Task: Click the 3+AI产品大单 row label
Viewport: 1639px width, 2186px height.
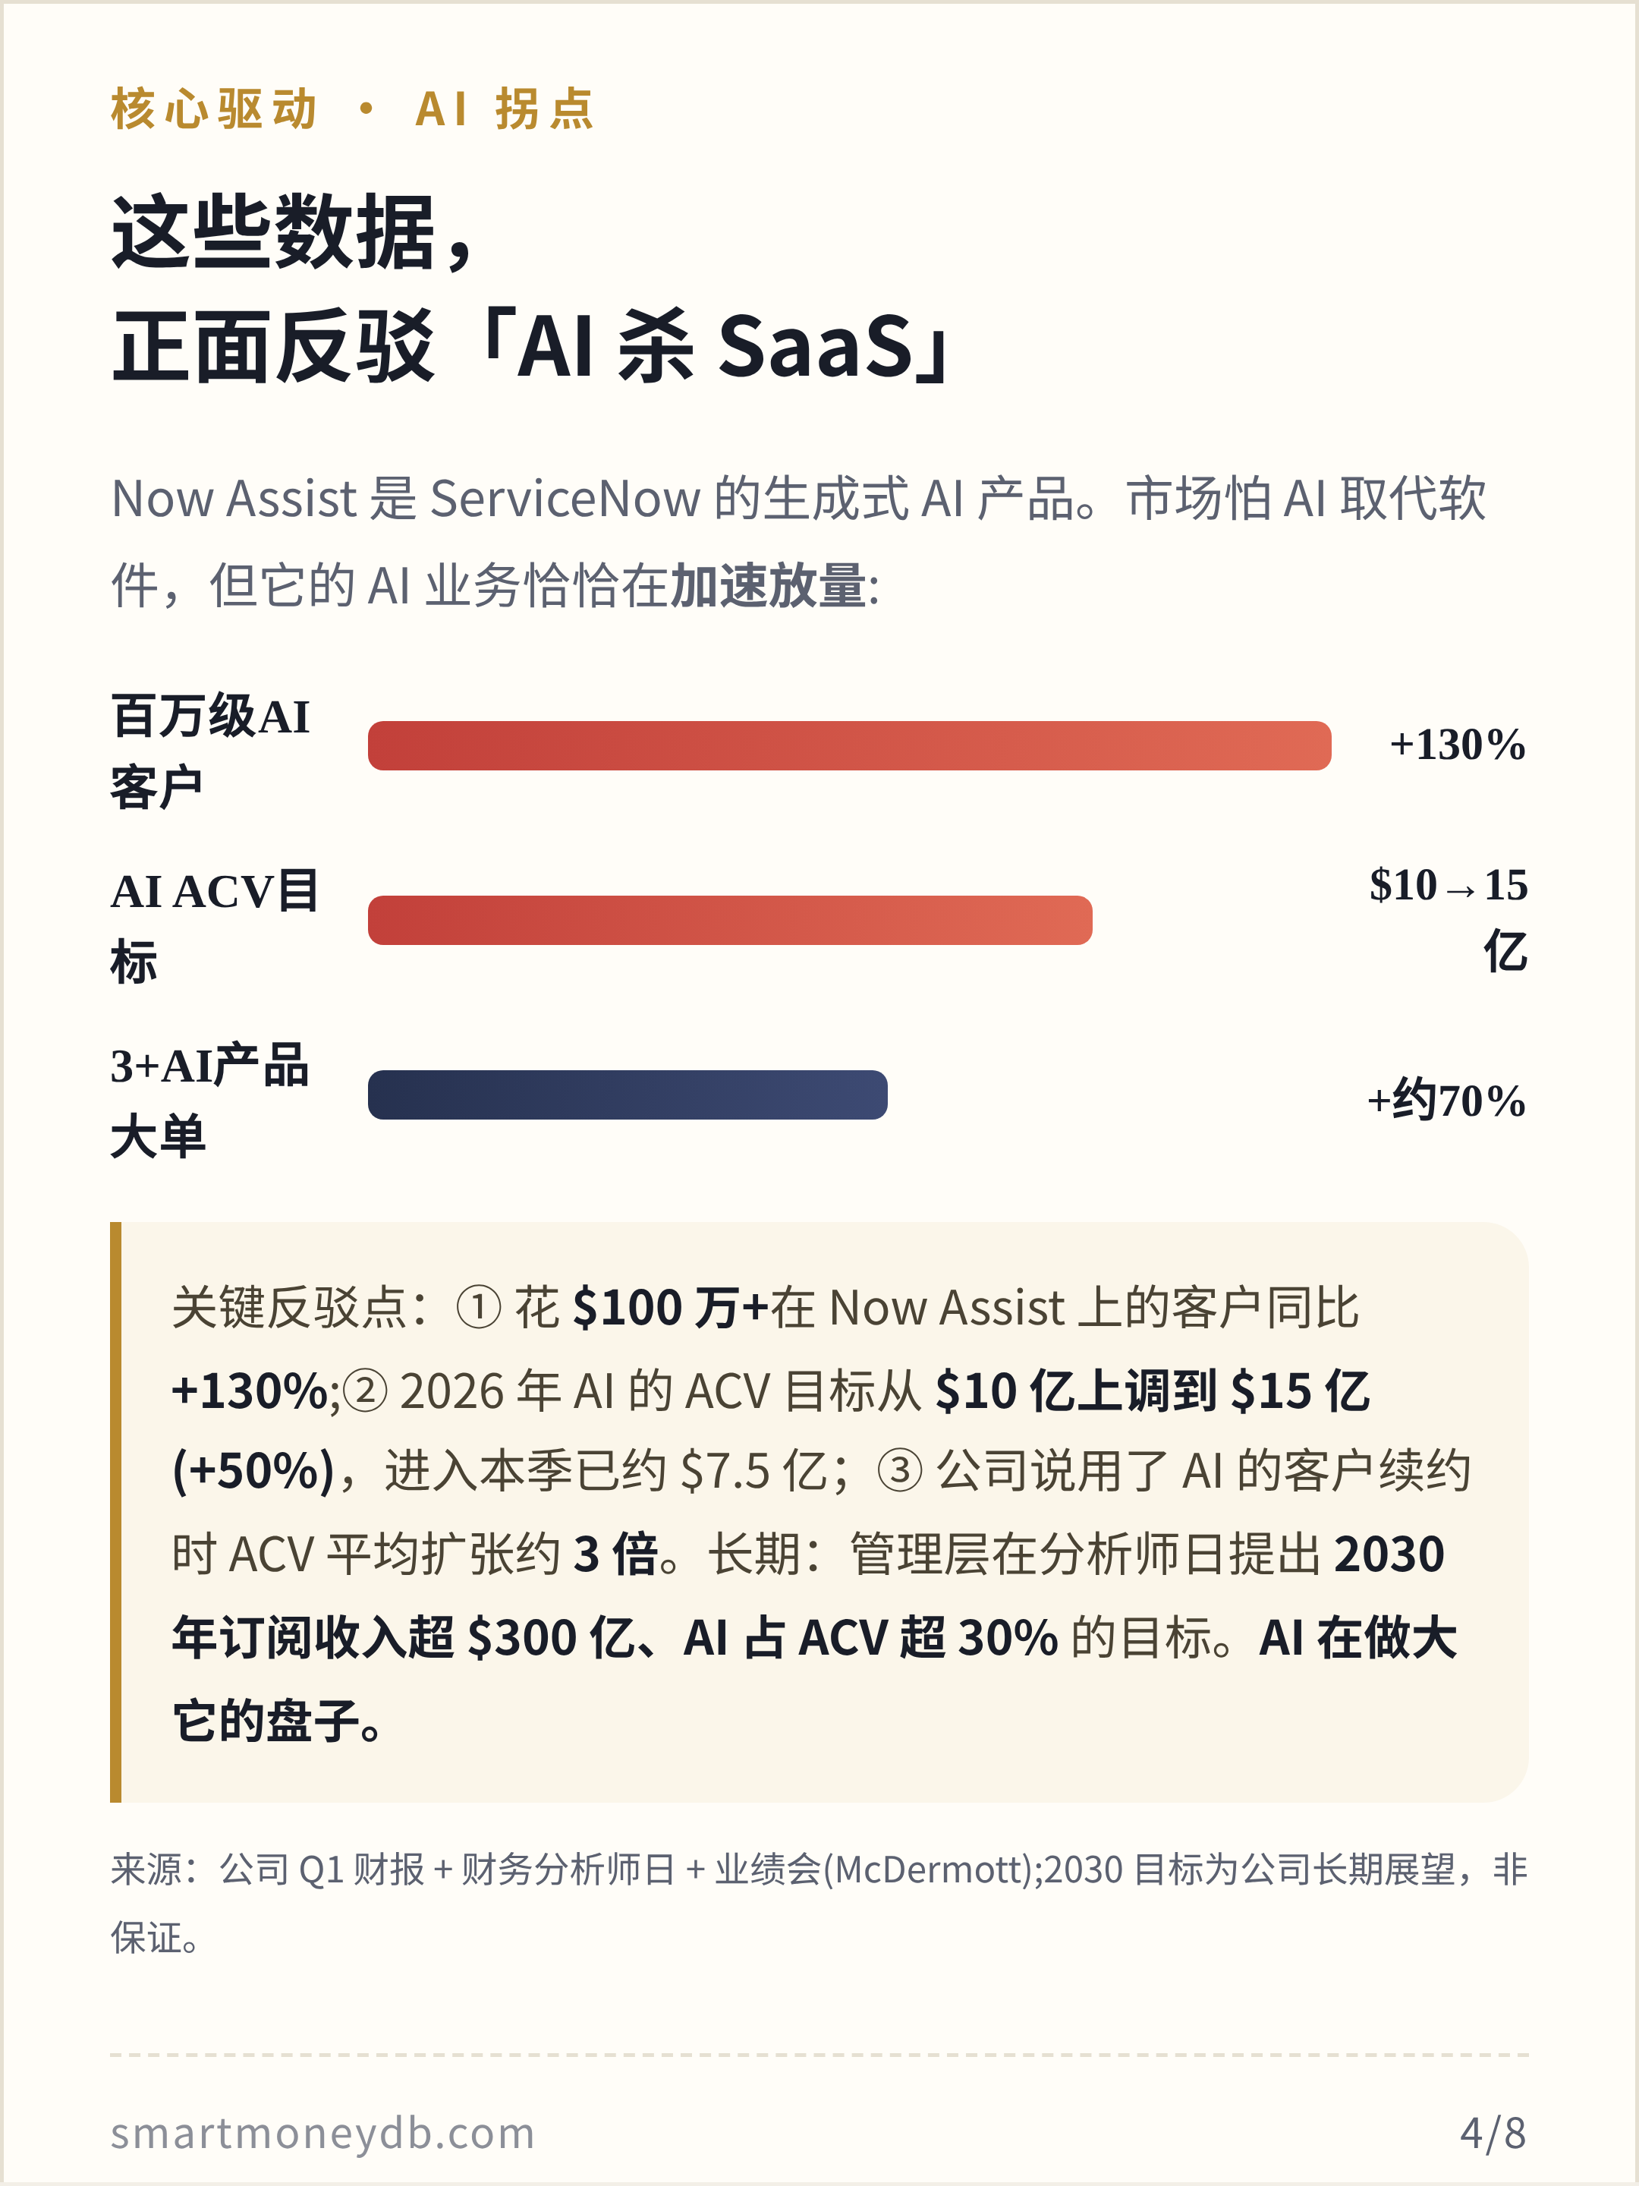Action: [x=209, y=1101]
